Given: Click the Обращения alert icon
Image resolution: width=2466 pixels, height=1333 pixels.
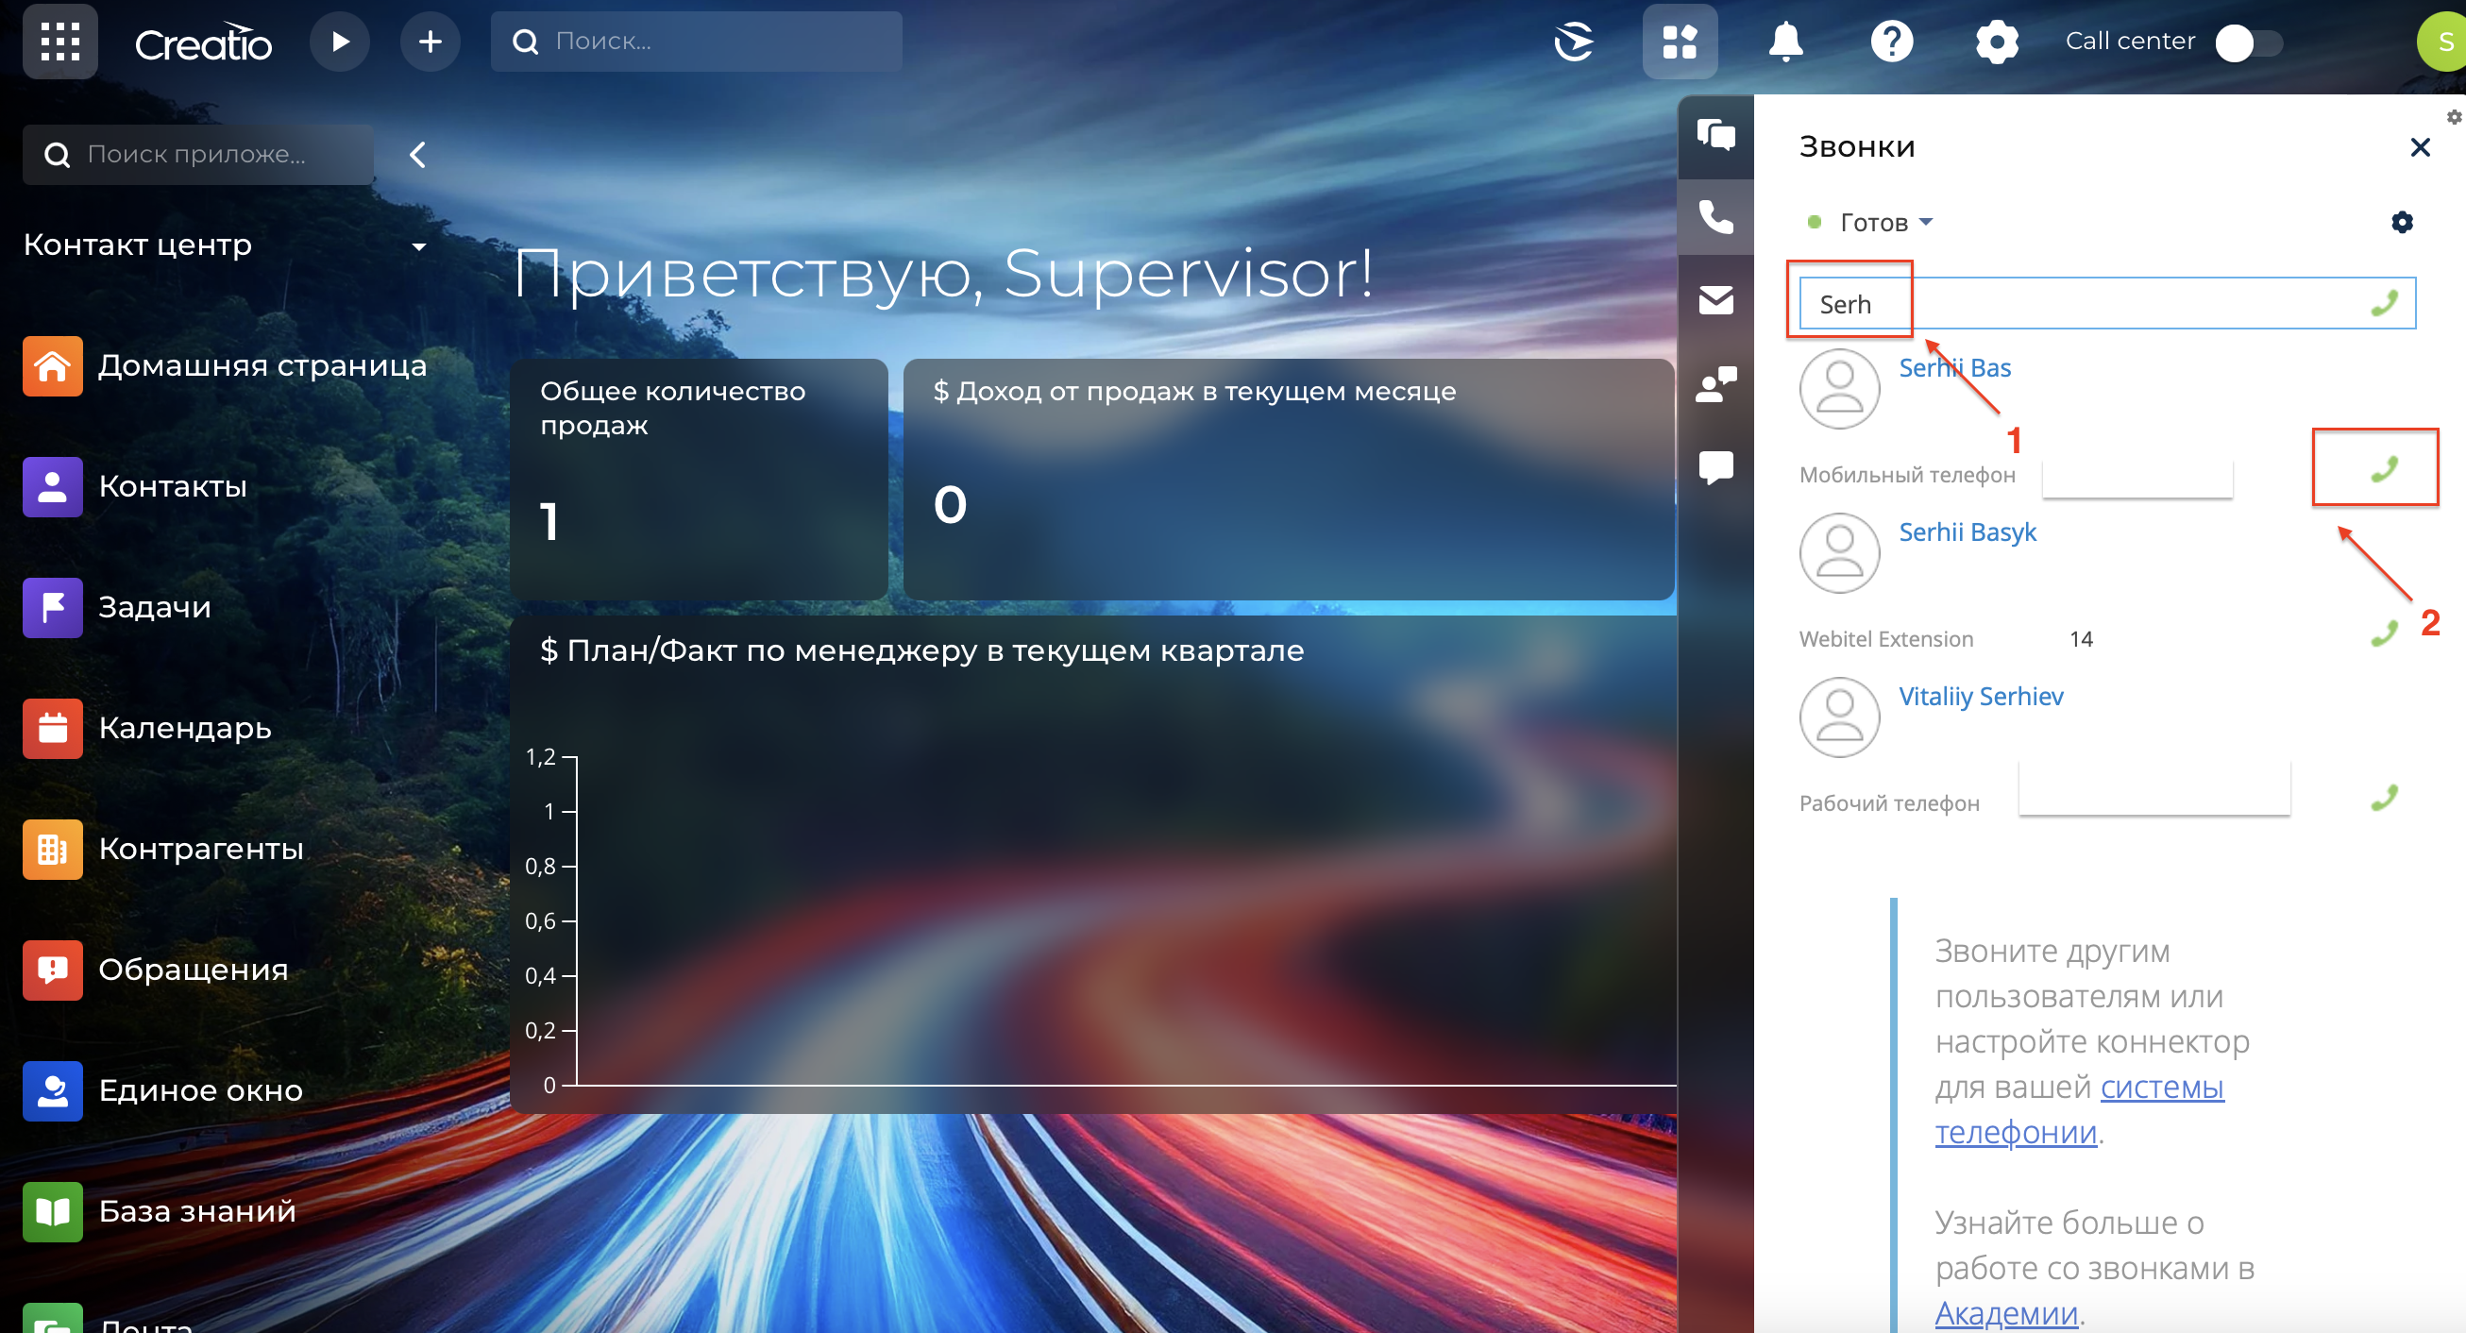Looking at the screenshot, I should 53,970.
